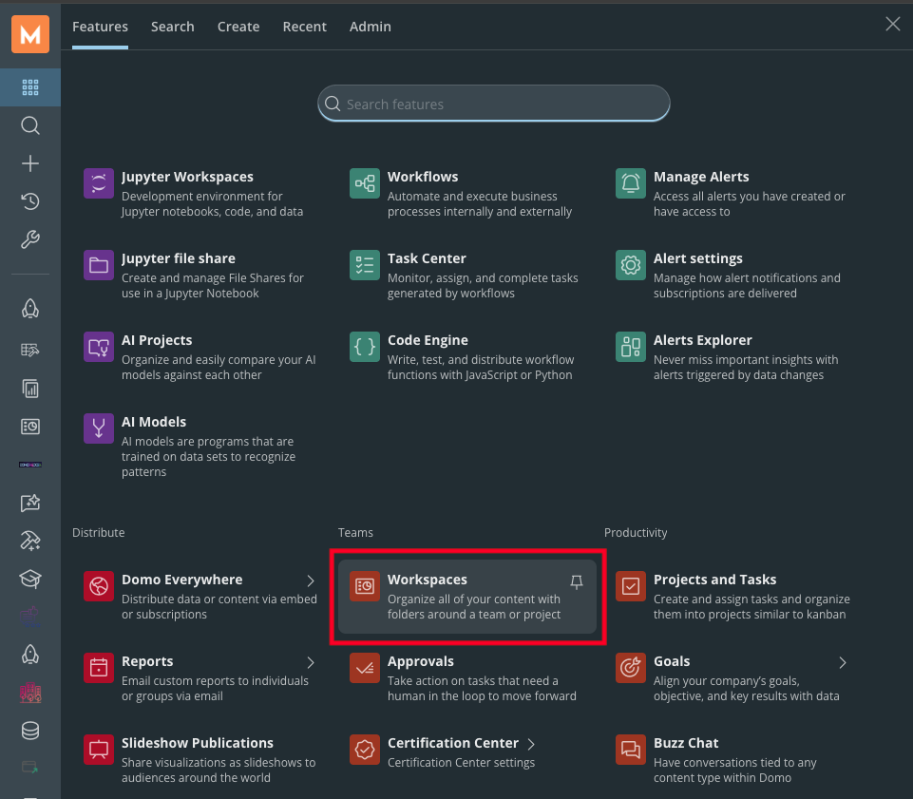This screenshot has width=913, height=799.
Task: Click the Goals target icon
Action: 631,667
